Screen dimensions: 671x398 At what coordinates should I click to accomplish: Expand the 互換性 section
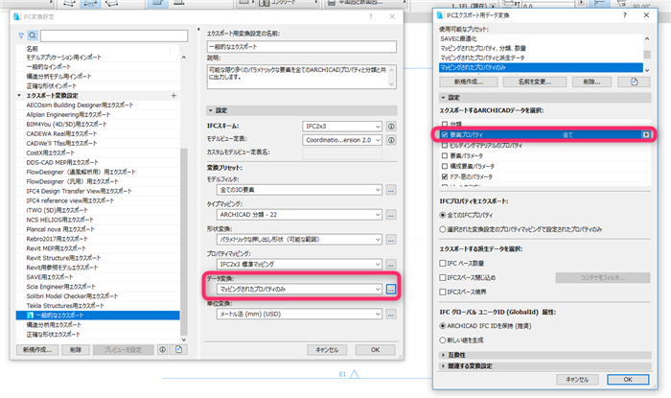pos(443,355)
